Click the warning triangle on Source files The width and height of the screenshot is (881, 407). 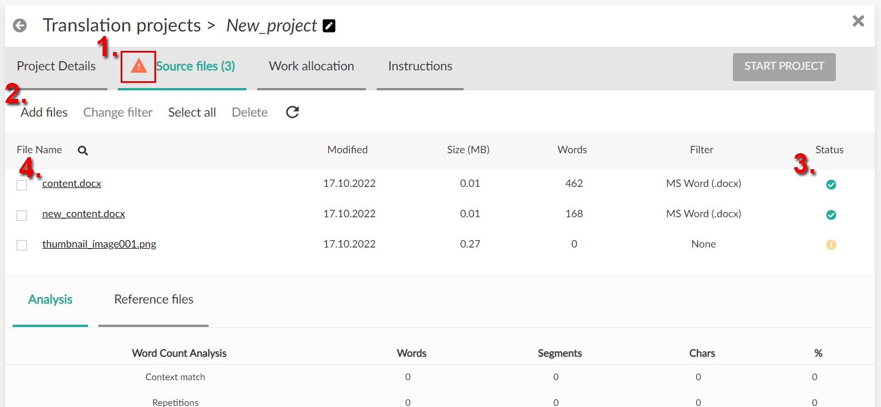[138, 66]
